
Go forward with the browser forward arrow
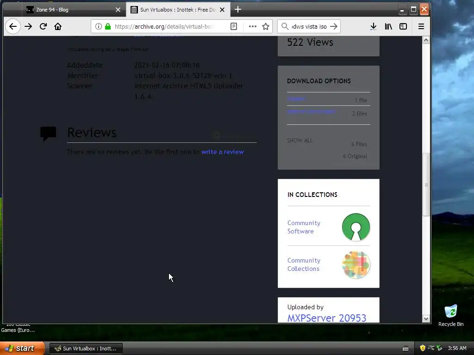pos(28,26)
